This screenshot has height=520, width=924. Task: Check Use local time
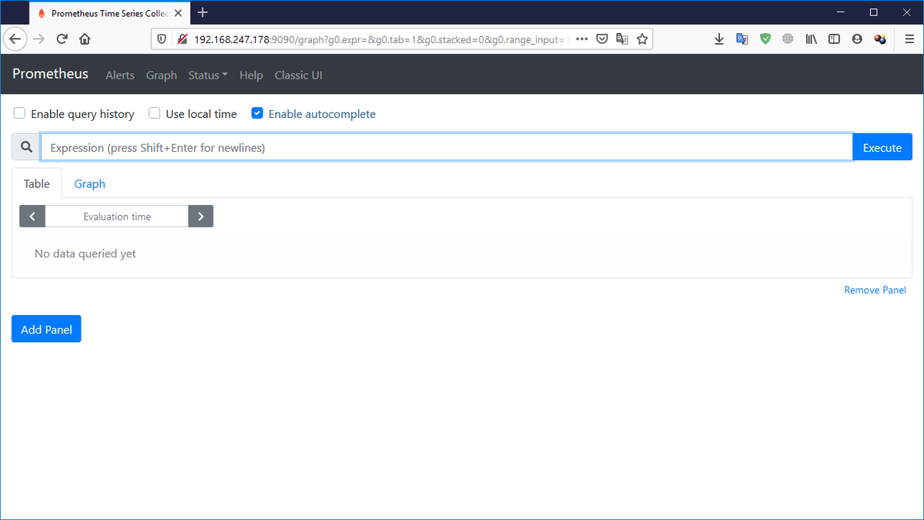click(155, 113)
